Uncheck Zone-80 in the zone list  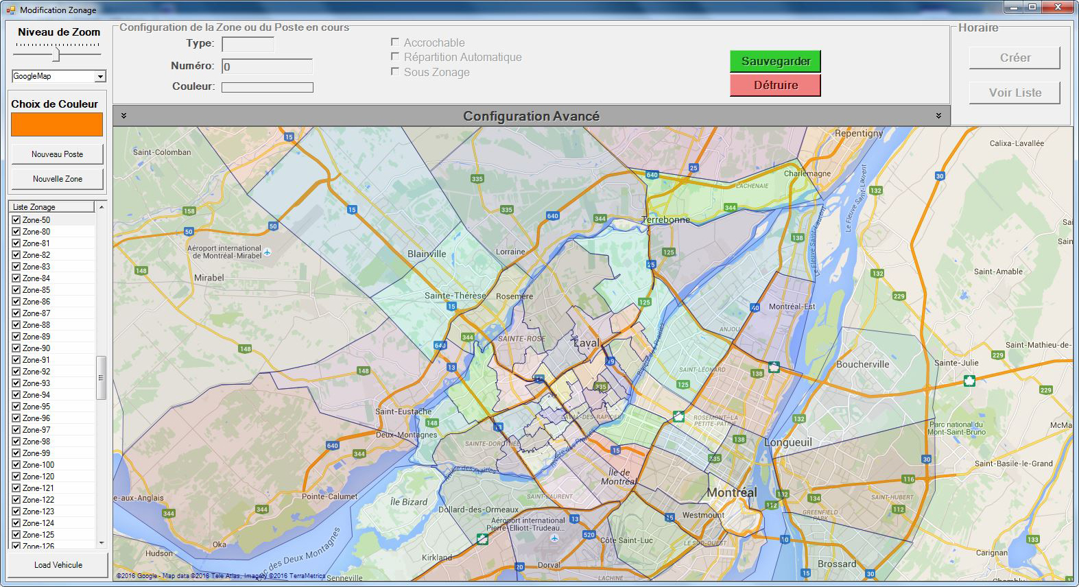point(16,232)
